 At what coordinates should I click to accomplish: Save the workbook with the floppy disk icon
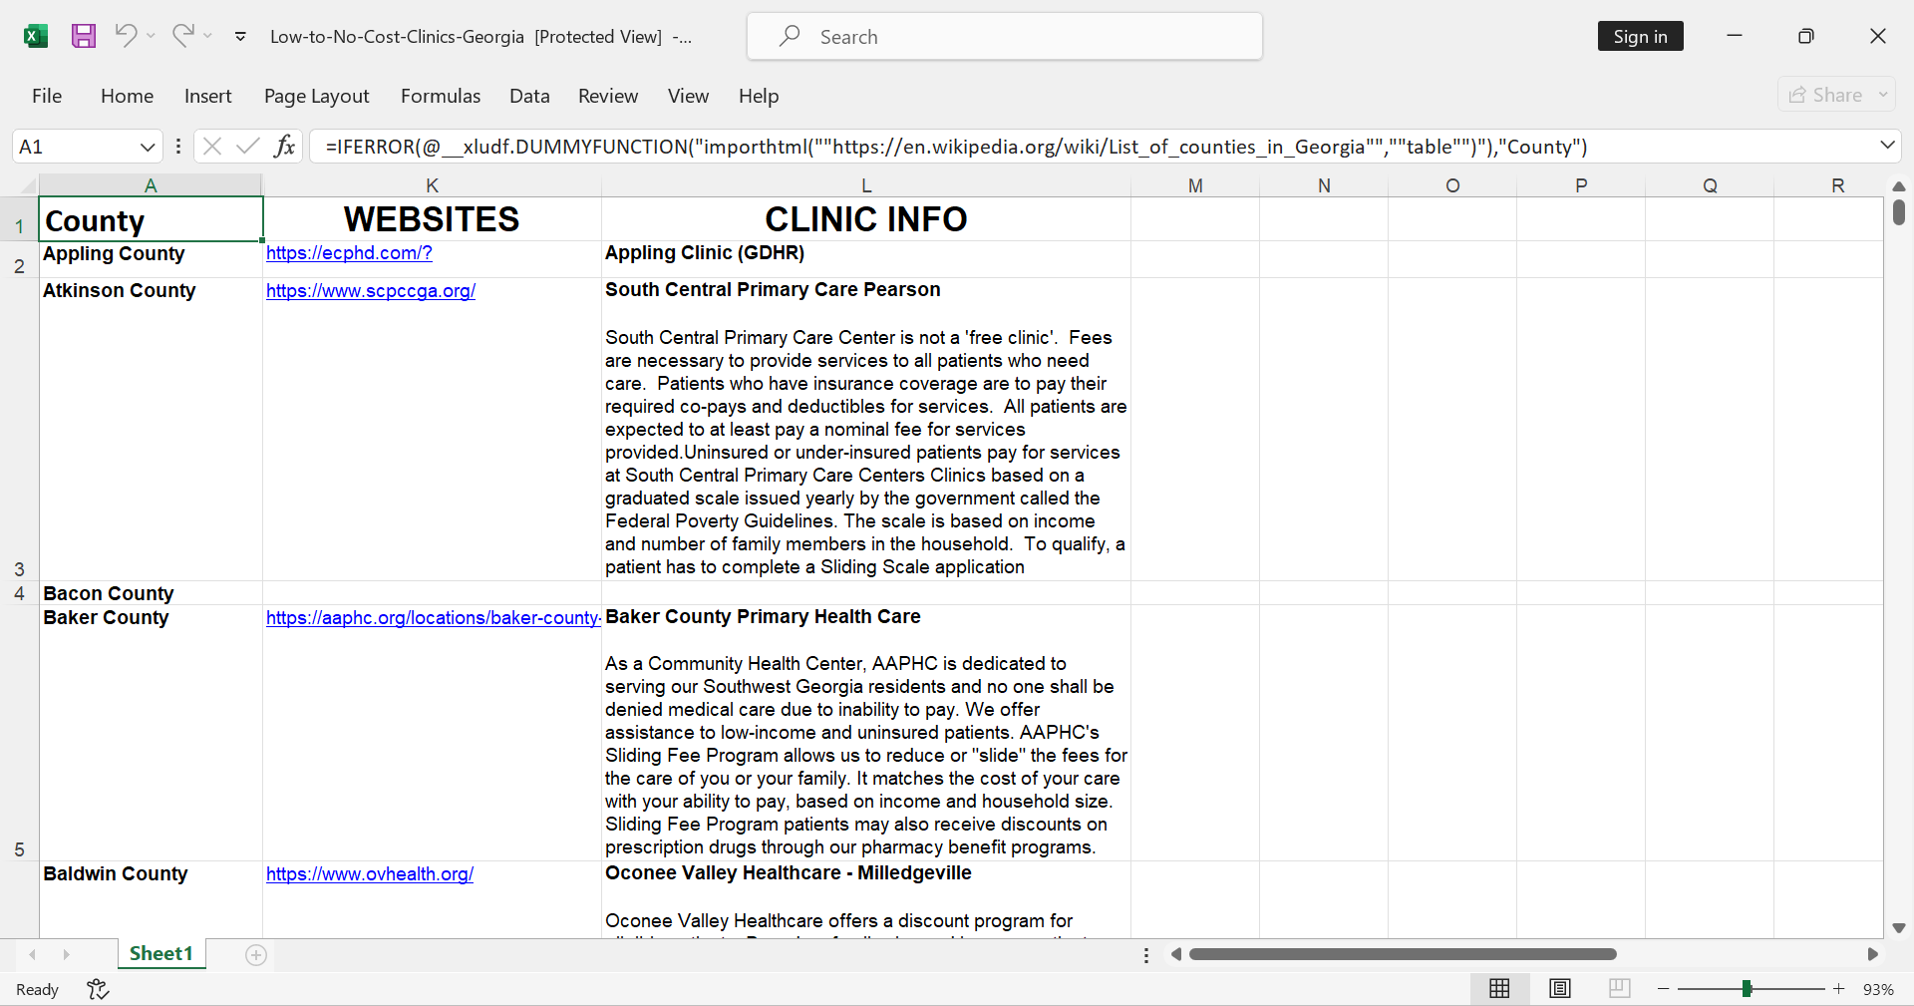(x=84, y=37)
